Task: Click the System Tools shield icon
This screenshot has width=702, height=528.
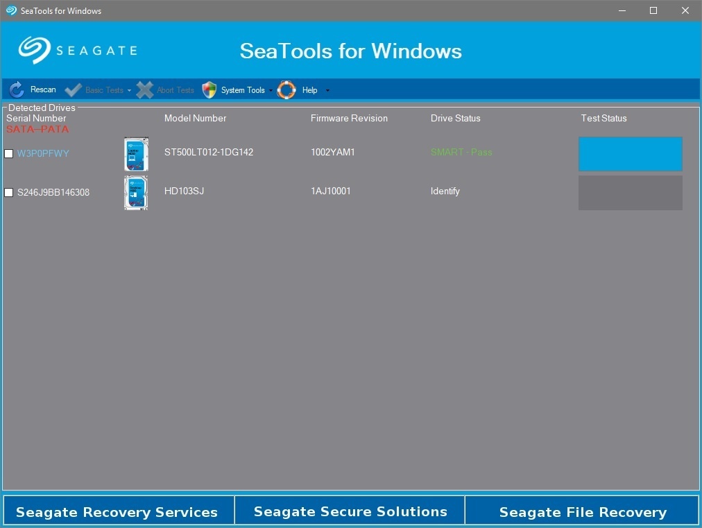Action: click(x=209, y=90)
